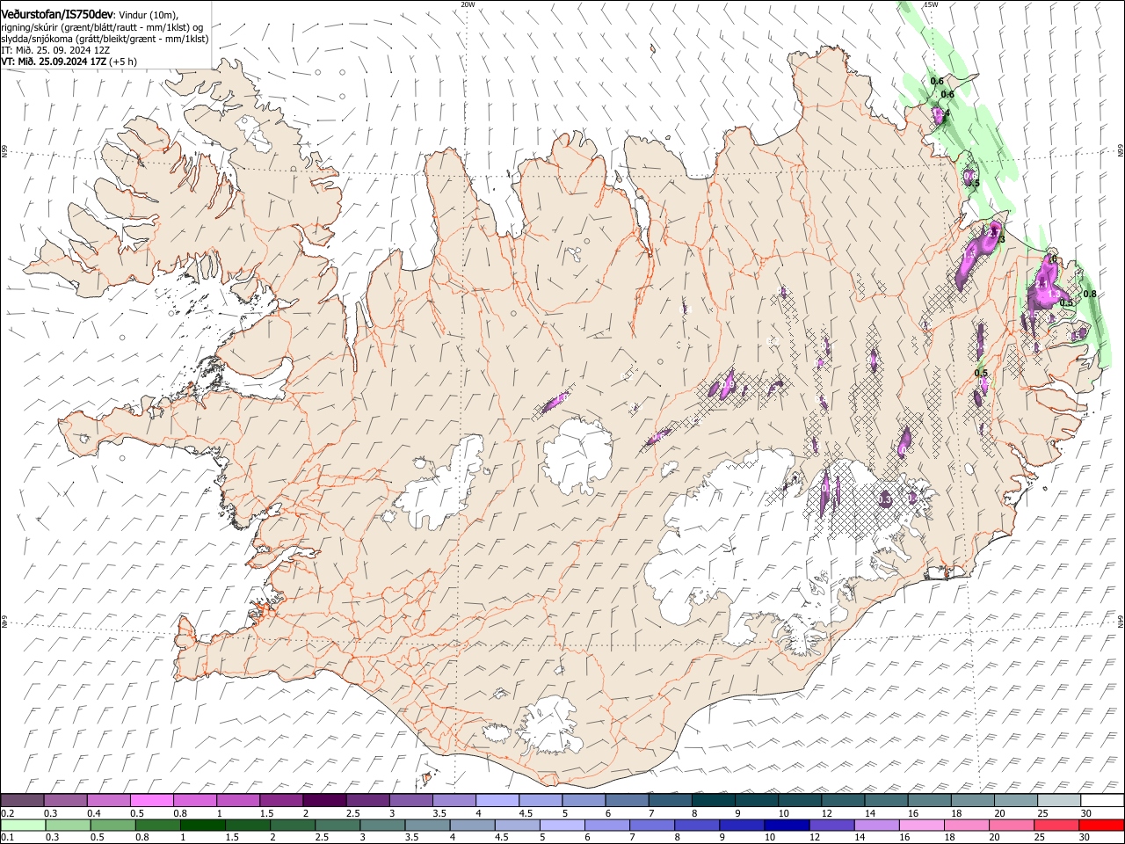Screen dimensions: 1125x844
Task: Pick bottom-row blue swatch starting at 8
Action: (697, 826)
